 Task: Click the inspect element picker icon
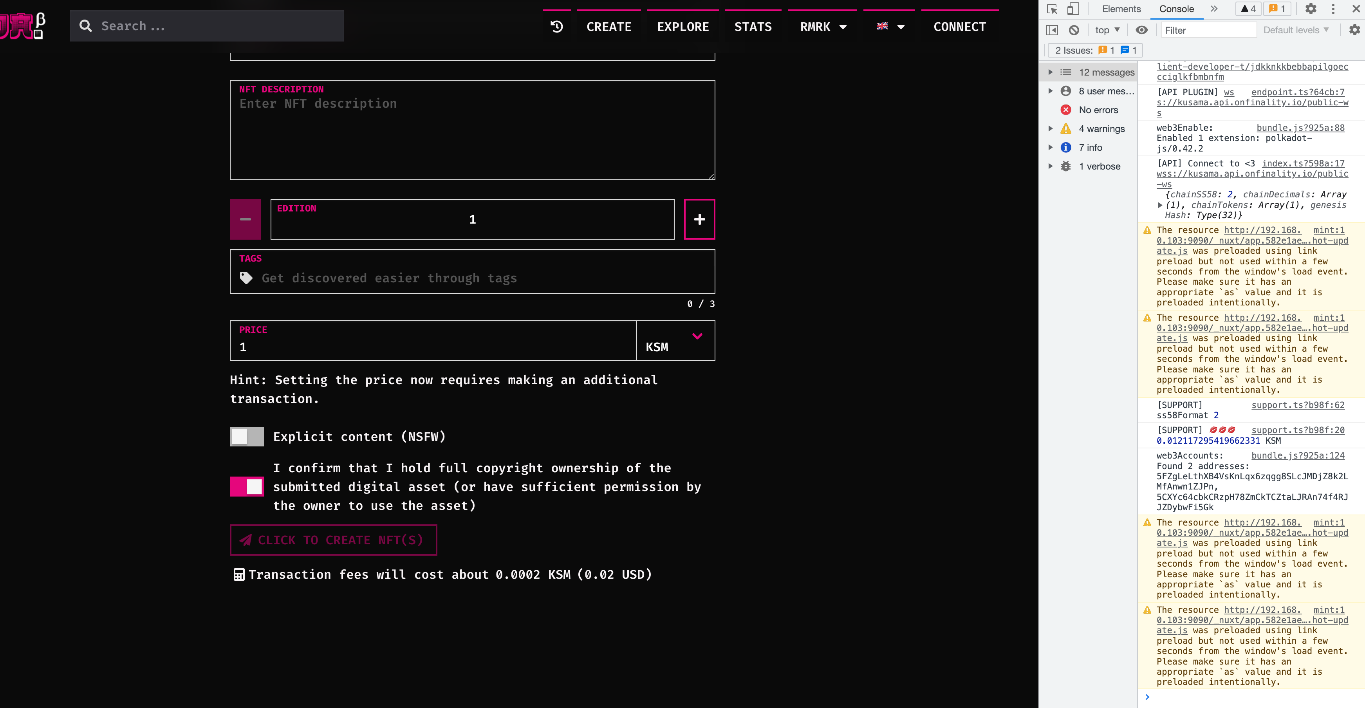[x=1053, y=9]
